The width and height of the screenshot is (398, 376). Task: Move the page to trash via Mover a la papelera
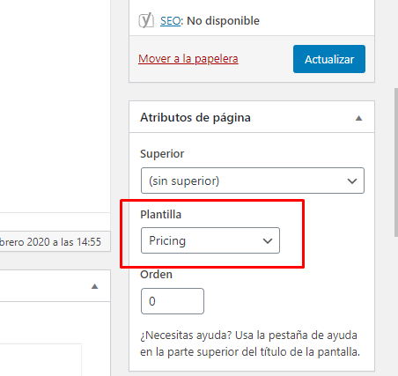pos(188,59)
